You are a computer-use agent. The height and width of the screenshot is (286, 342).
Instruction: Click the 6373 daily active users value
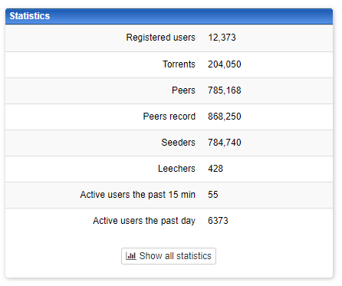click(218, 221)
